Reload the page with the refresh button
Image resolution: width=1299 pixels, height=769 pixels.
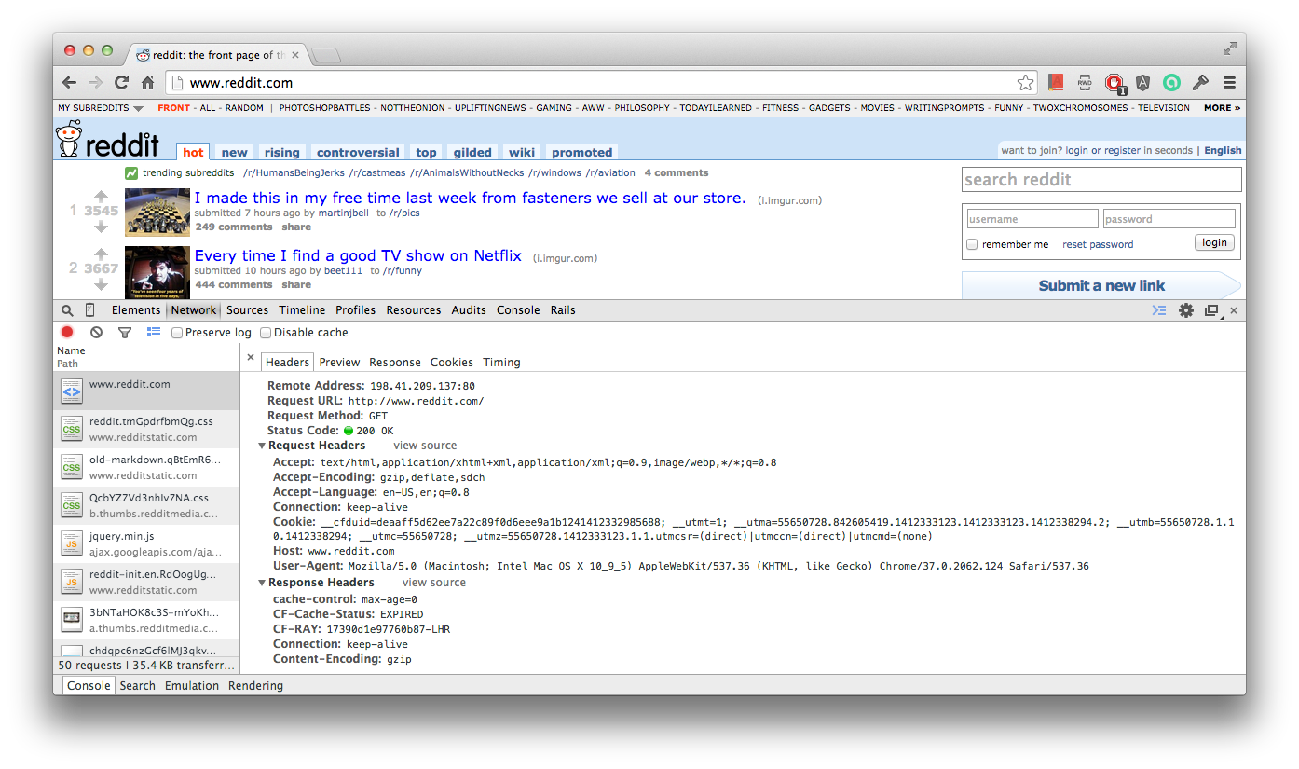(x=121, y=82)
